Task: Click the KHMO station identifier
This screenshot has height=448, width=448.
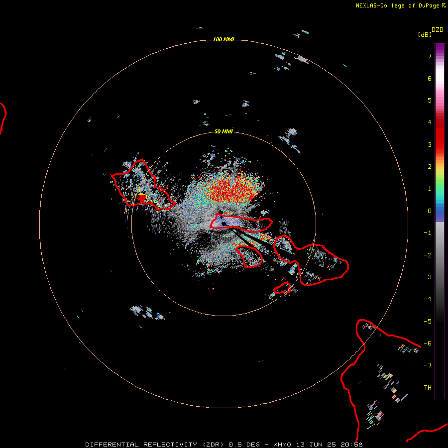Action: (x=282, y=445)
